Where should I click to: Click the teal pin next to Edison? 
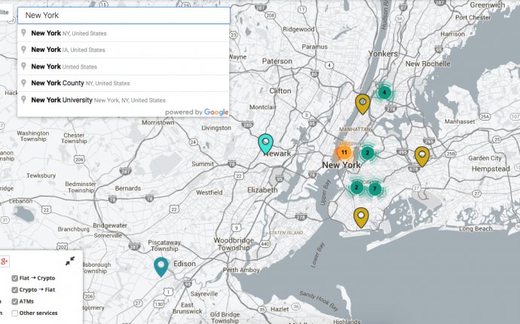[161, 267]
